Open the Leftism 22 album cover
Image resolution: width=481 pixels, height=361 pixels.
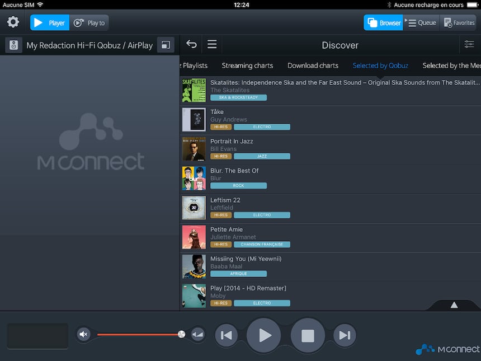(x=194, y=208)
